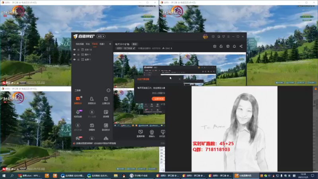
Task: Collapse the toolbox section with circle button
Action: point(108,90)
